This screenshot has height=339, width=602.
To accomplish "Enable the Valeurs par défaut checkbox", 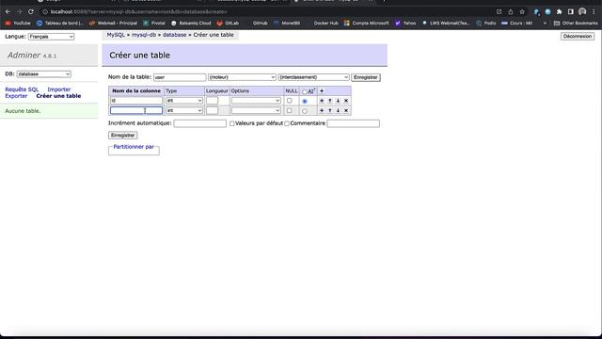I will click(232, 123).
